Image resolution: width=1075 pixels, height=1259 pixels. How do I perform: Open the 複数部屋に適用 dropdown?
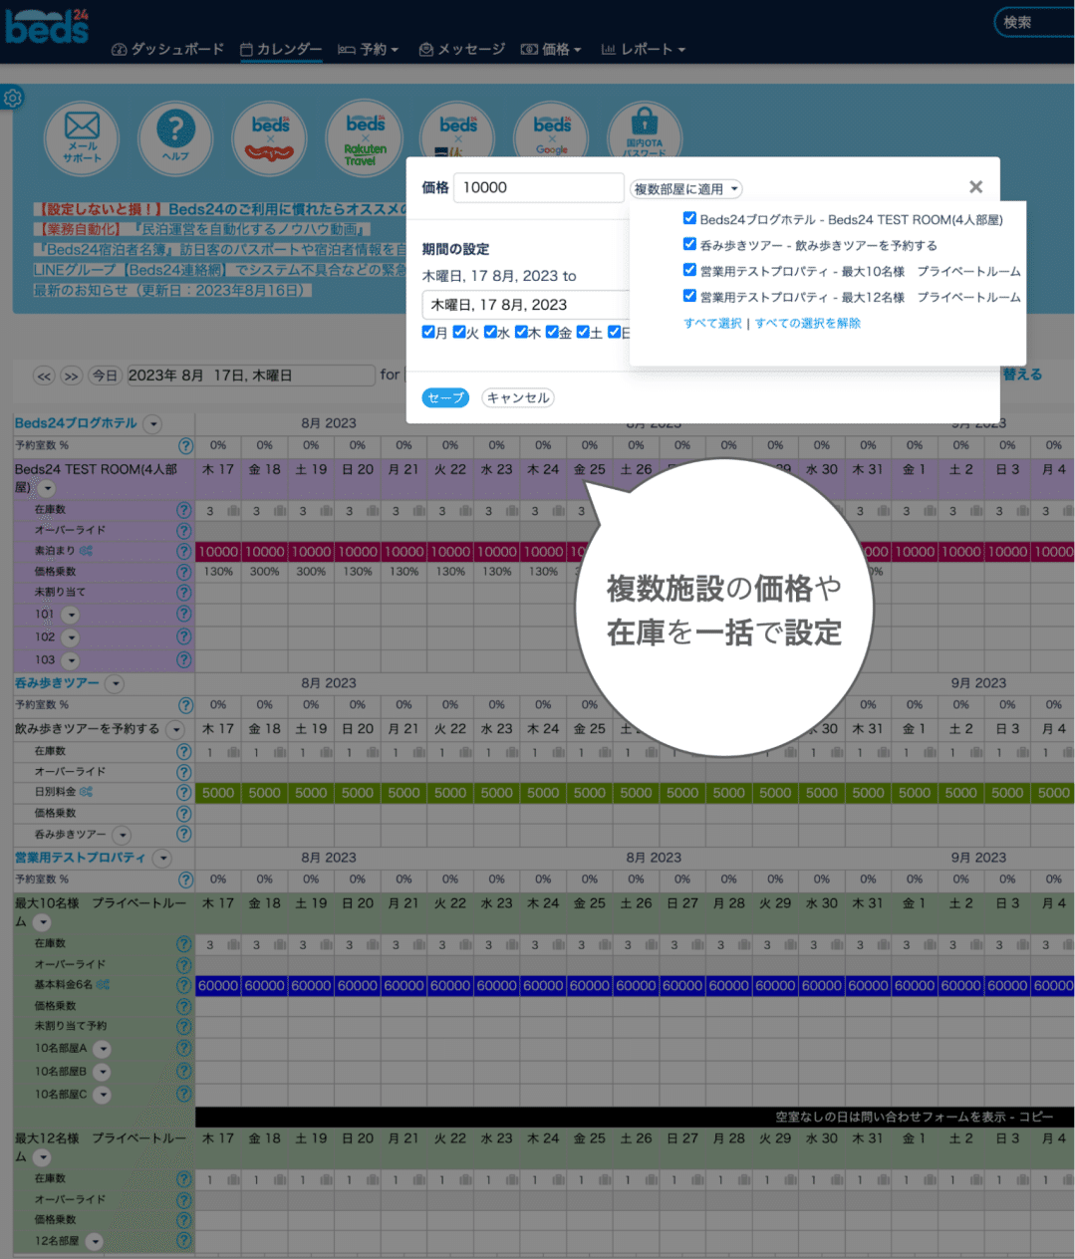click(684, 188)
